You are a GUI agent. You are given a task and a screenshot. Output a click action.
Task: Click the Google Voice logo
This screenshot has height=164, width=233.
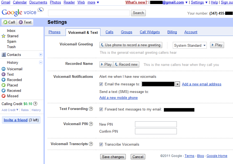(x=22, y=12)
